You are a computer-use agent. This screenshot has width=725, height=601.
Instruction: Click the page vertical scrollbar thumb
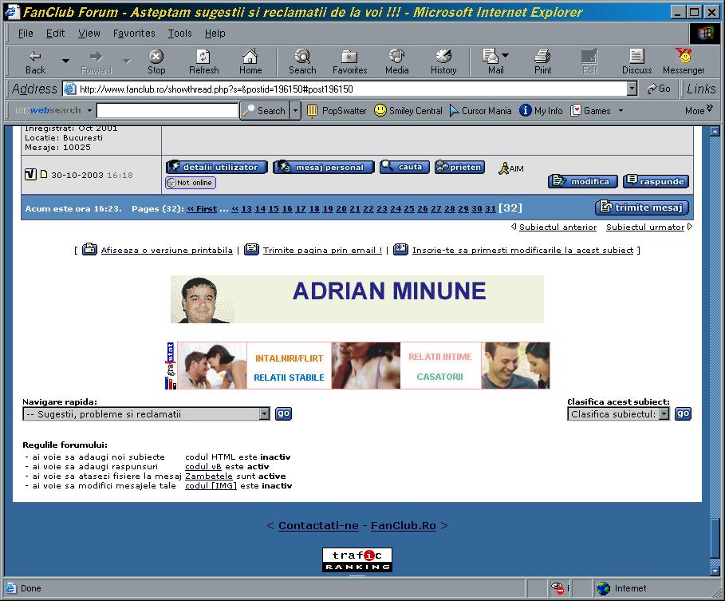click(715, 539)
